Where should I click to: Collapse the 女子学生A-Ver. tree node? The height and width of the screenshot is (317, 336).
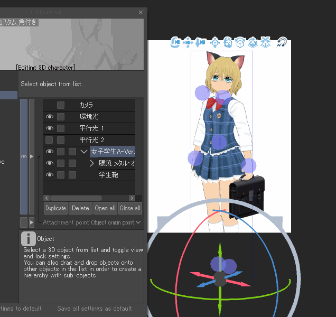tap(84, 152)
